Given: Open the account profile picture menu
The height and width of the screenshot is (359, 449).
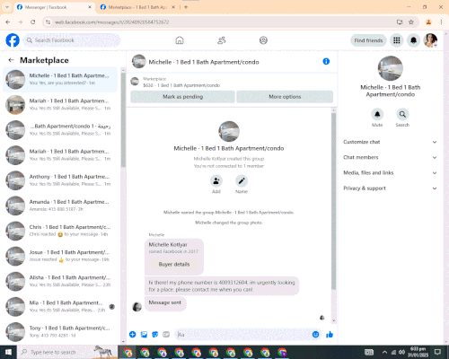Looking at the screenshot, I should [430, 40].
